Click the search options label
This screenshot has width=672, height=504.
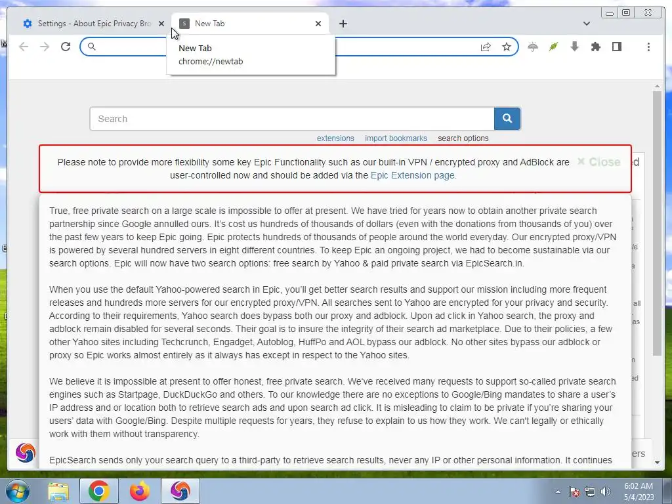pyautogui.click(x=463, y=138)
